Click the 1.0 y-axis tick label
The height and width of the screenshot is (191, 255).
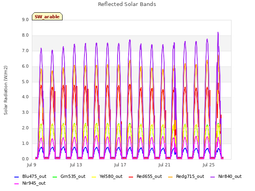pyautogui.click(x=25, y=144)
